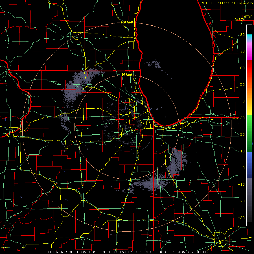Click the NEXR label above the color bar

pos(248,17)
